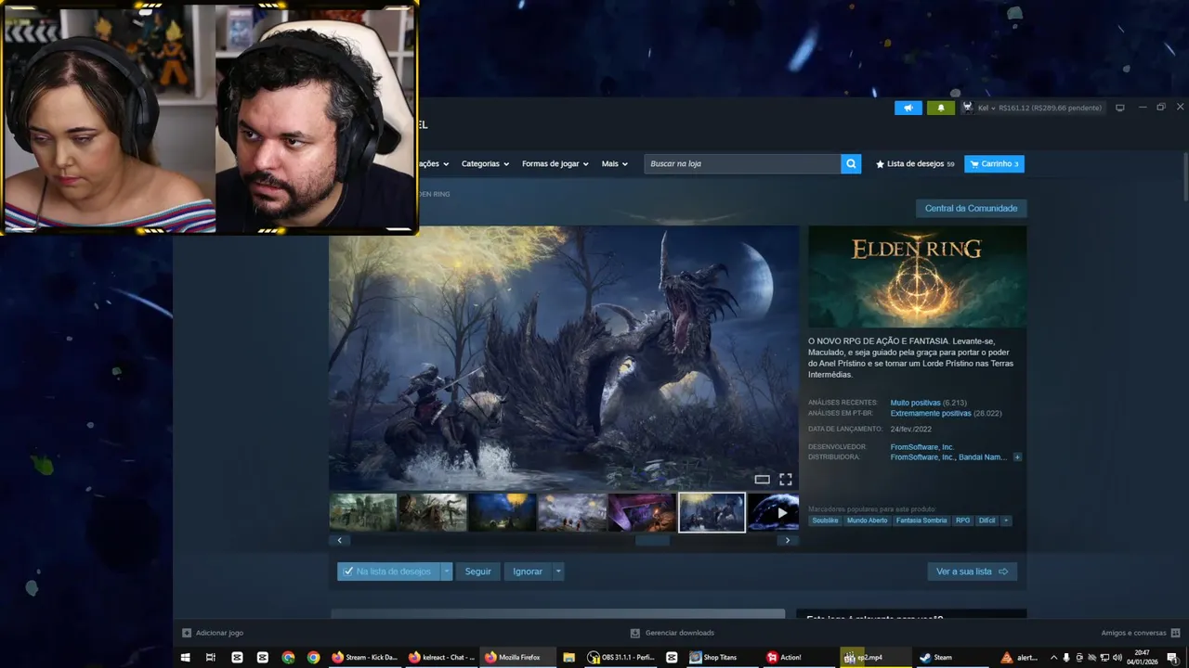
Task: Click the Ignorar button
Action: 528,572
